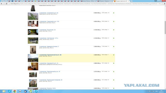View photo thumbnail of Посьетская, 32

(x=33, y=32)
